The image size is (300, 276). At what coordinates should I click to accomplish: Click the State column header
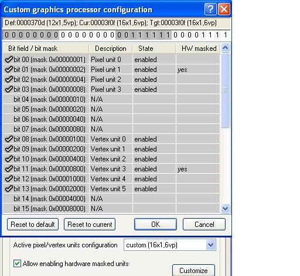pyautogui.click(x=154, y=49)
